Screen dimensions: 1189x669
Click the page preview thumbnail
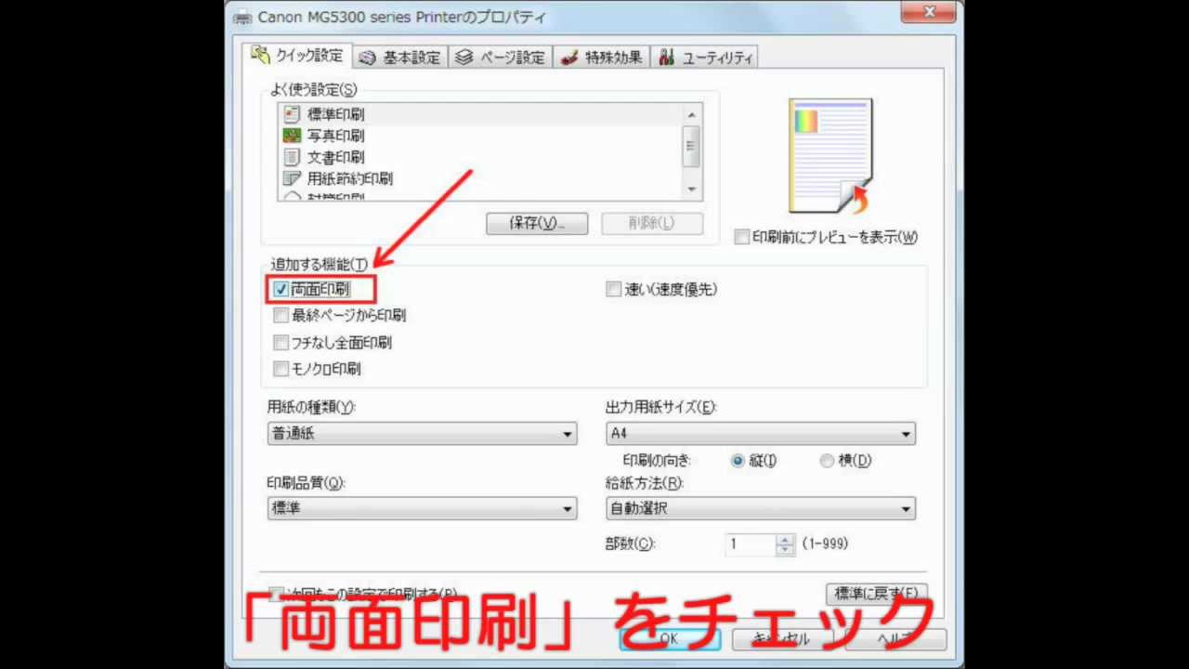(830, 155)
